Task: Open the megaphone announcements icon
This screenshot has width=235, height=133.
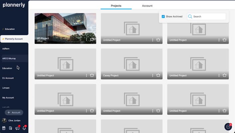Action: point(17,128)
